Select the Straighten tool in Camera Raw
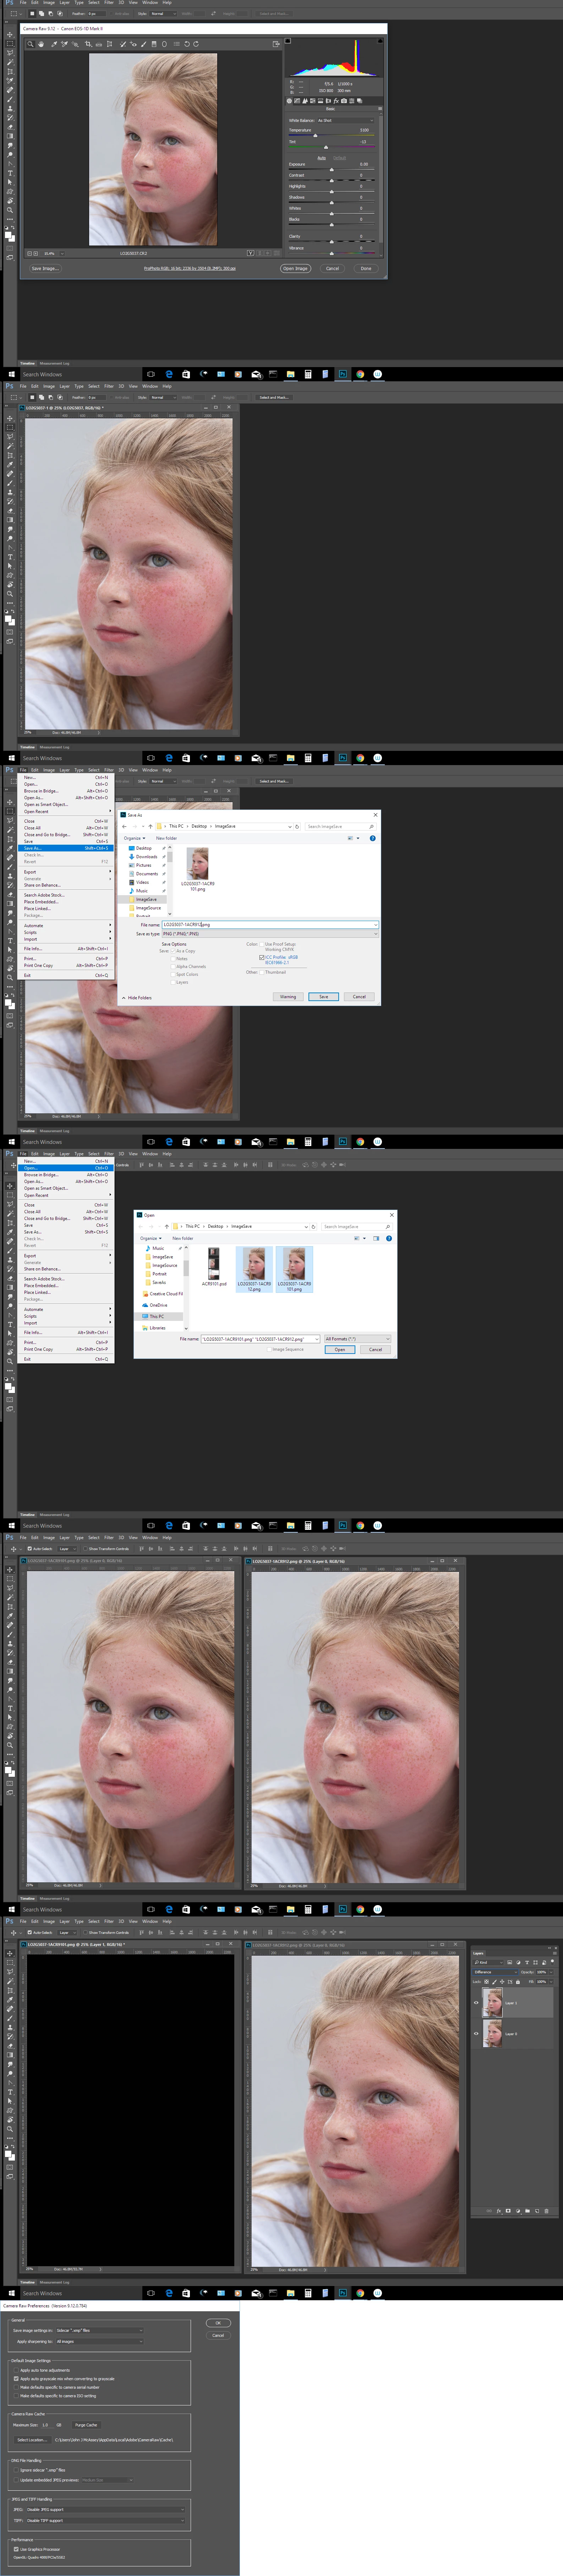The height and width of the screenshot is (2576, 563). (99, 44)
